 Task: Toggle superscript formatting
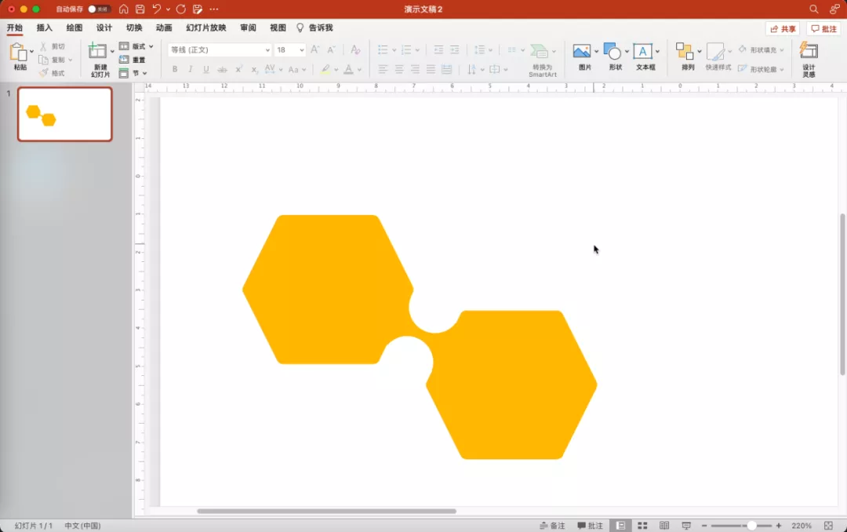click(x=238, y=69)
